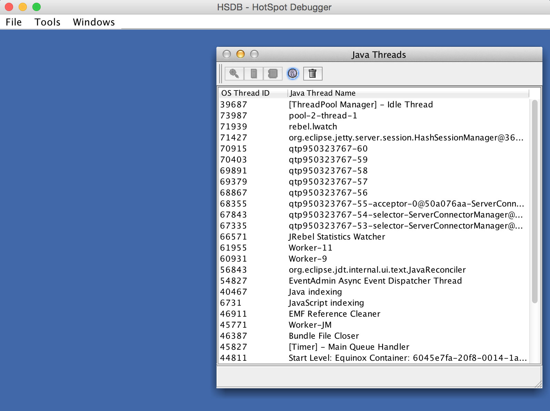Click the trash can Find Crashes icon
This screenshot has height=411, width=550.
(x=313, y=74)
